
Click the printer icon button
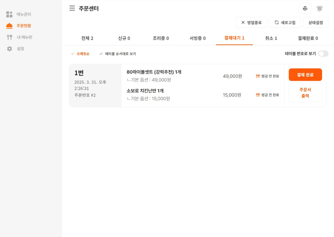pyautogui.click(x=305, y=9)
